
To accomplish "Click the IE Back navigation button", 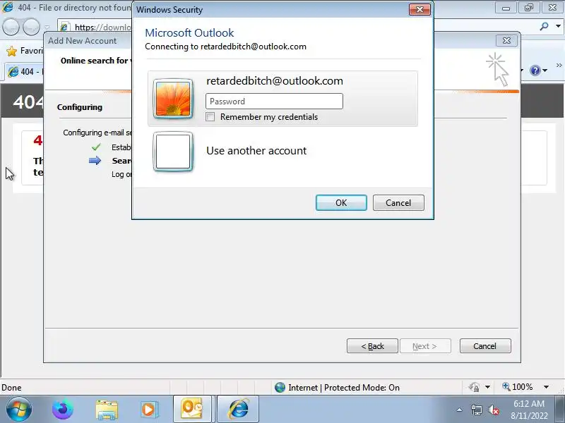I will [x=11, y=27].
